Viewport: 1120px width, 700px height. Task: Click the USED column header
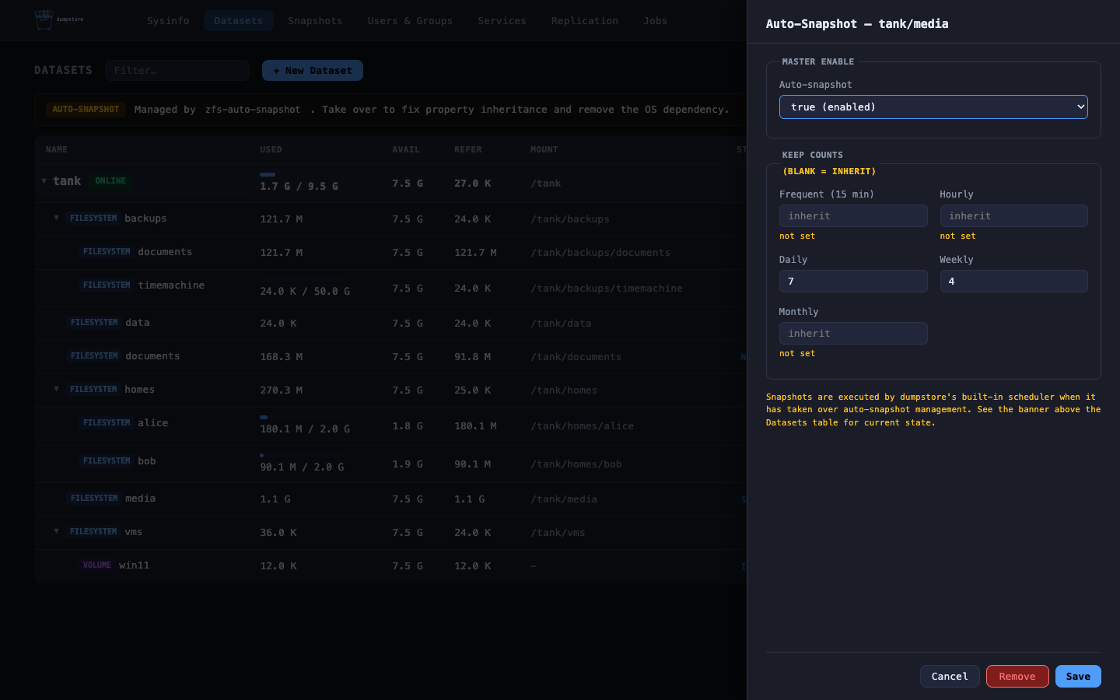click(271, 149)
